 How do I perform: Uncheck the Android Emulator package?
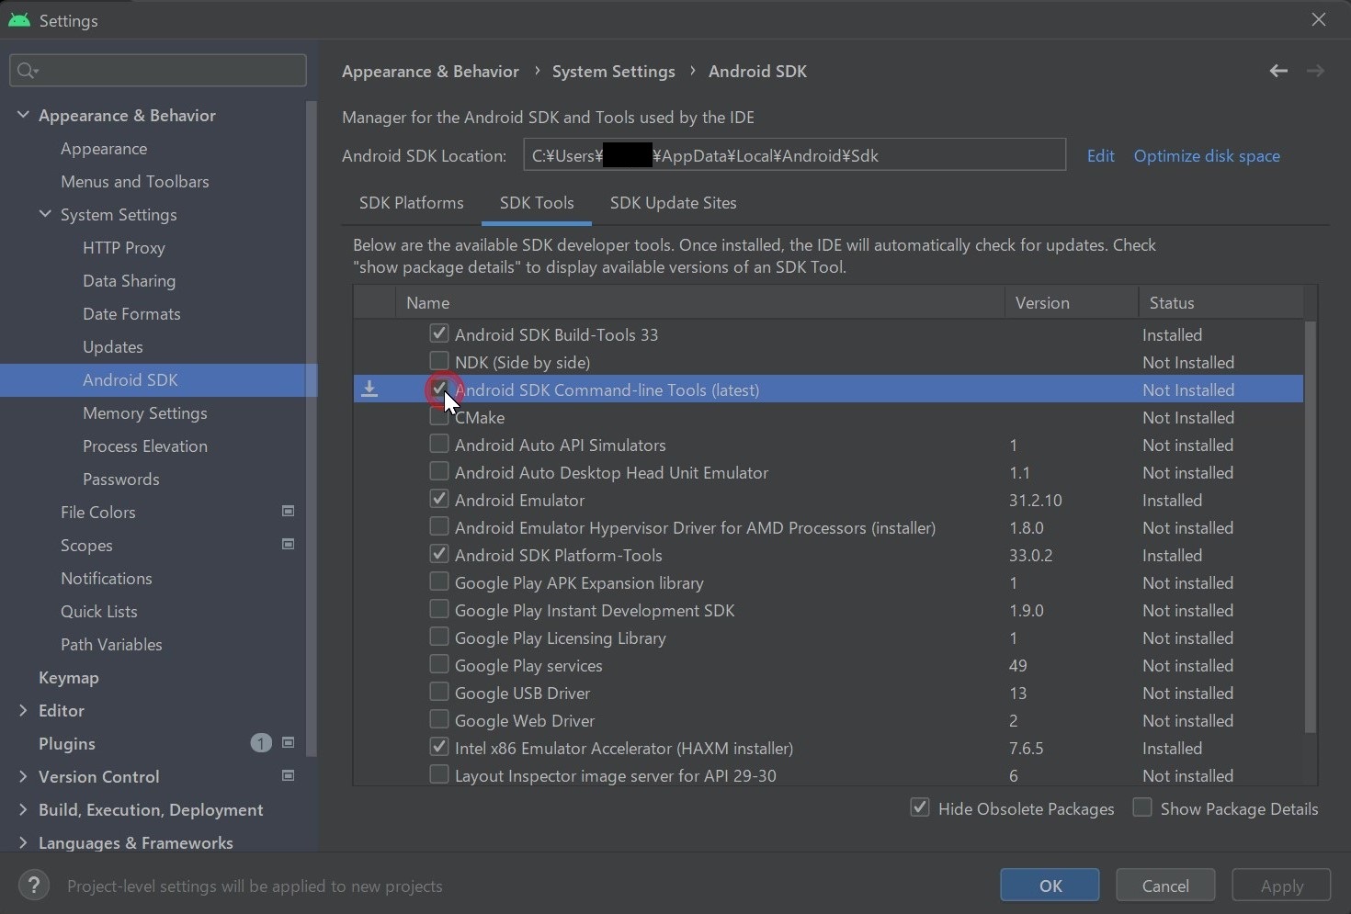(x=439, y=499)
